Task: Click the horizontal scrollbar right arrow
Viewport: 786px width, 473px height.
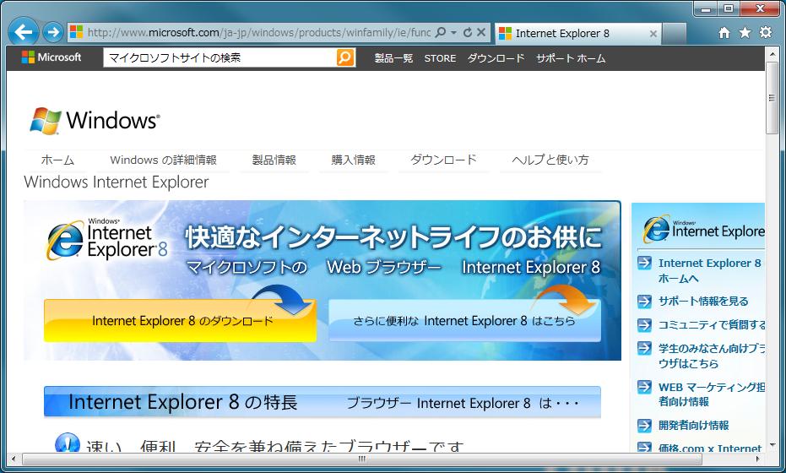Action: [758, 459]
